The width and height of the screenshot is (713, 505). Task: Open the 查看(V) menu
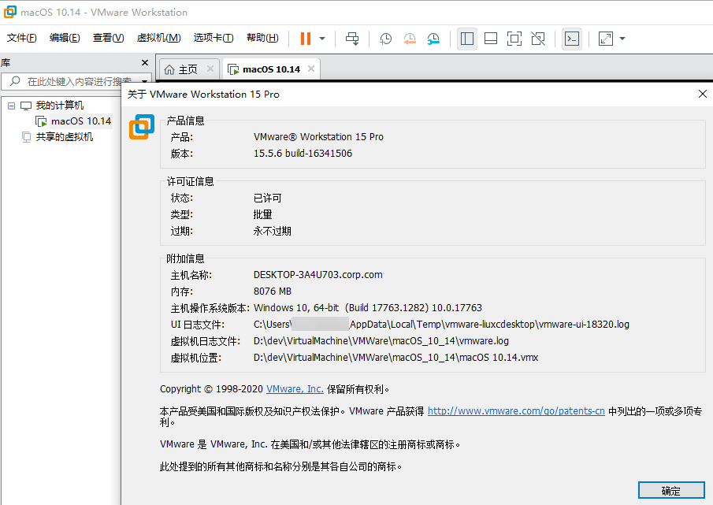[108, 38]
